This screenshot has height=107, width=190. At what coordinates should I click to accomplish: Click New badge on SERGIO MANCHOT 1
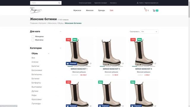click(75, 40)
